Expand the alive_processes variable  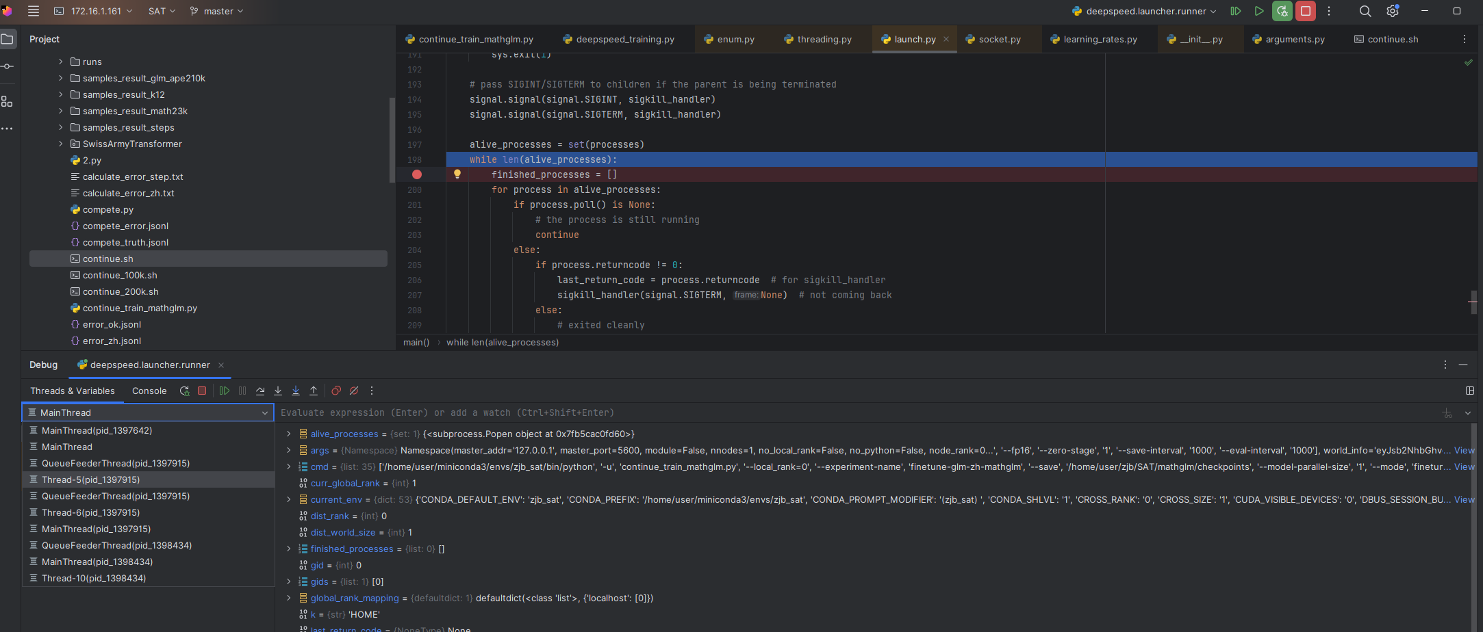click(x=288, y=434)
